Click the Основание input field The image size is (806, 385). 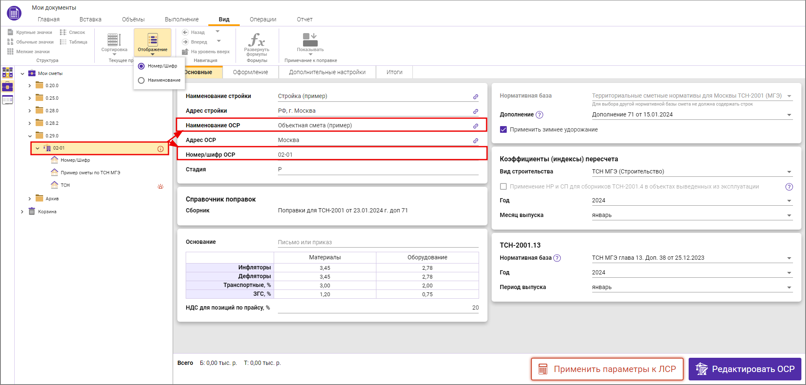point(377,242)
